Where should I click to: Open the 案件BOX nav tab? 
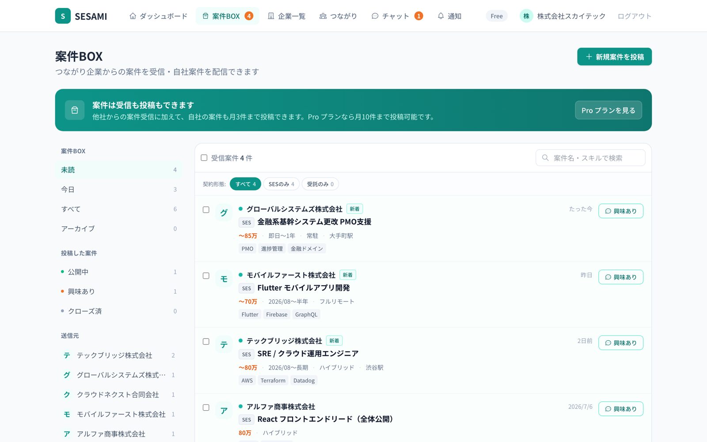coord(227,16)
